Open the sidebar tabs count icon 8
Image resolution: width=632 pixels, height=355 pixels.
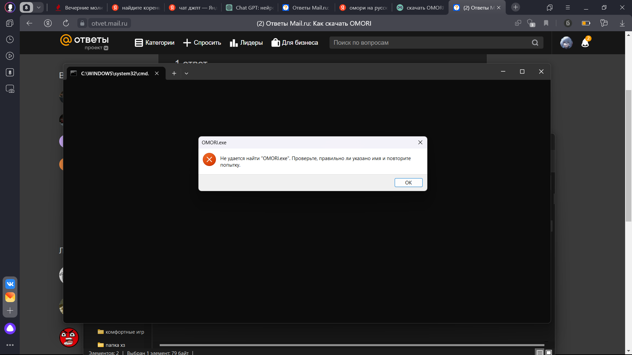click(10, 72)
